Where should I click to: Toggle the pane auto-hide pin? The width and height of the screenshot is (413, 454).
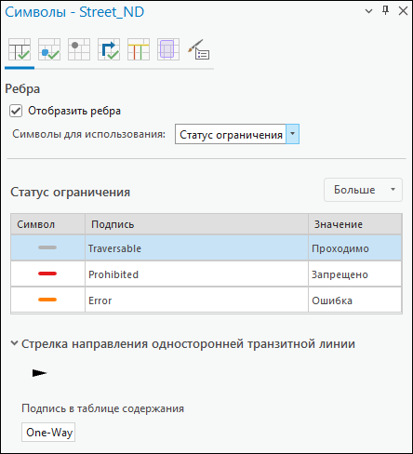point(385,11)
